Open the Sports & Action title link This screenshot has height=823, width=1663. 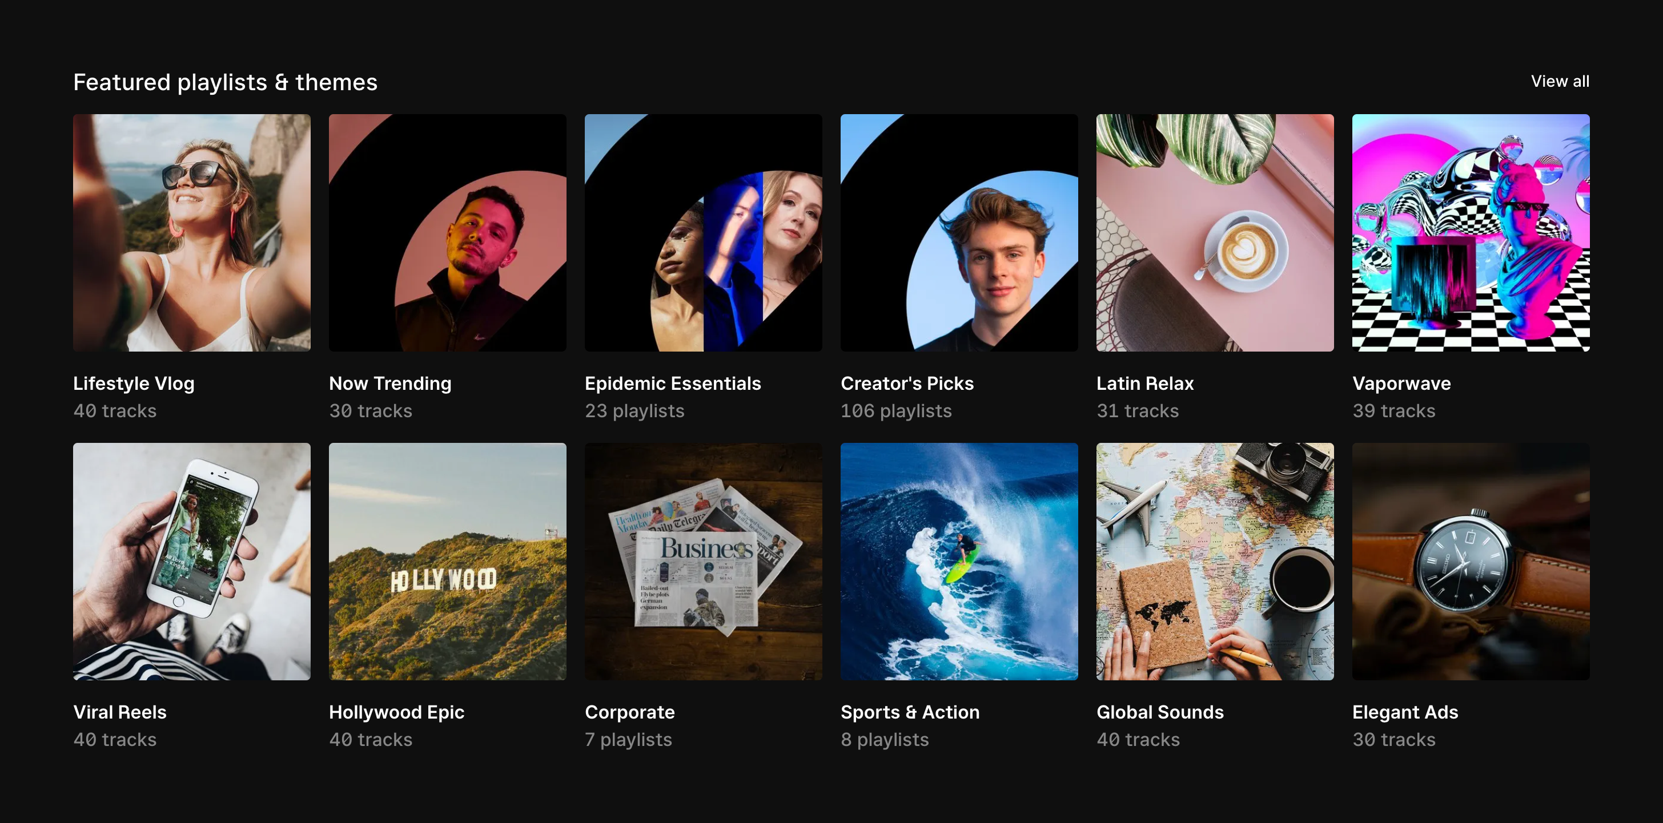click(x=910, y=711)
